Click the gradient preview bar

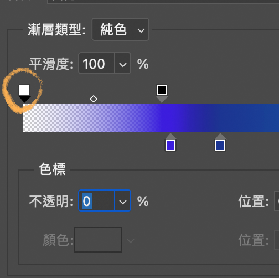(151, 118)
